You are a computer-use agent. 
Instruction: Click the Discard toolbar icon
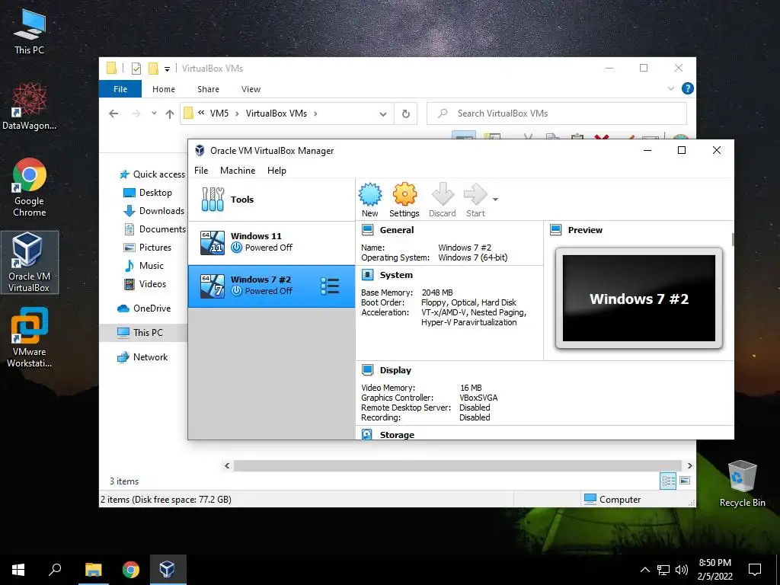tap(443, 200)
